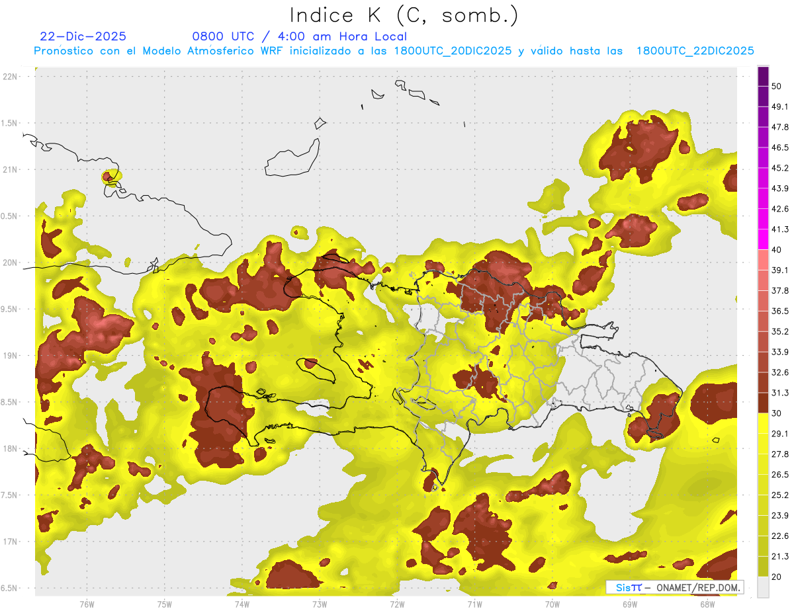Click the '18N' latitude label
The width and height of the screenshot is (794, 613).
(11, 448)
